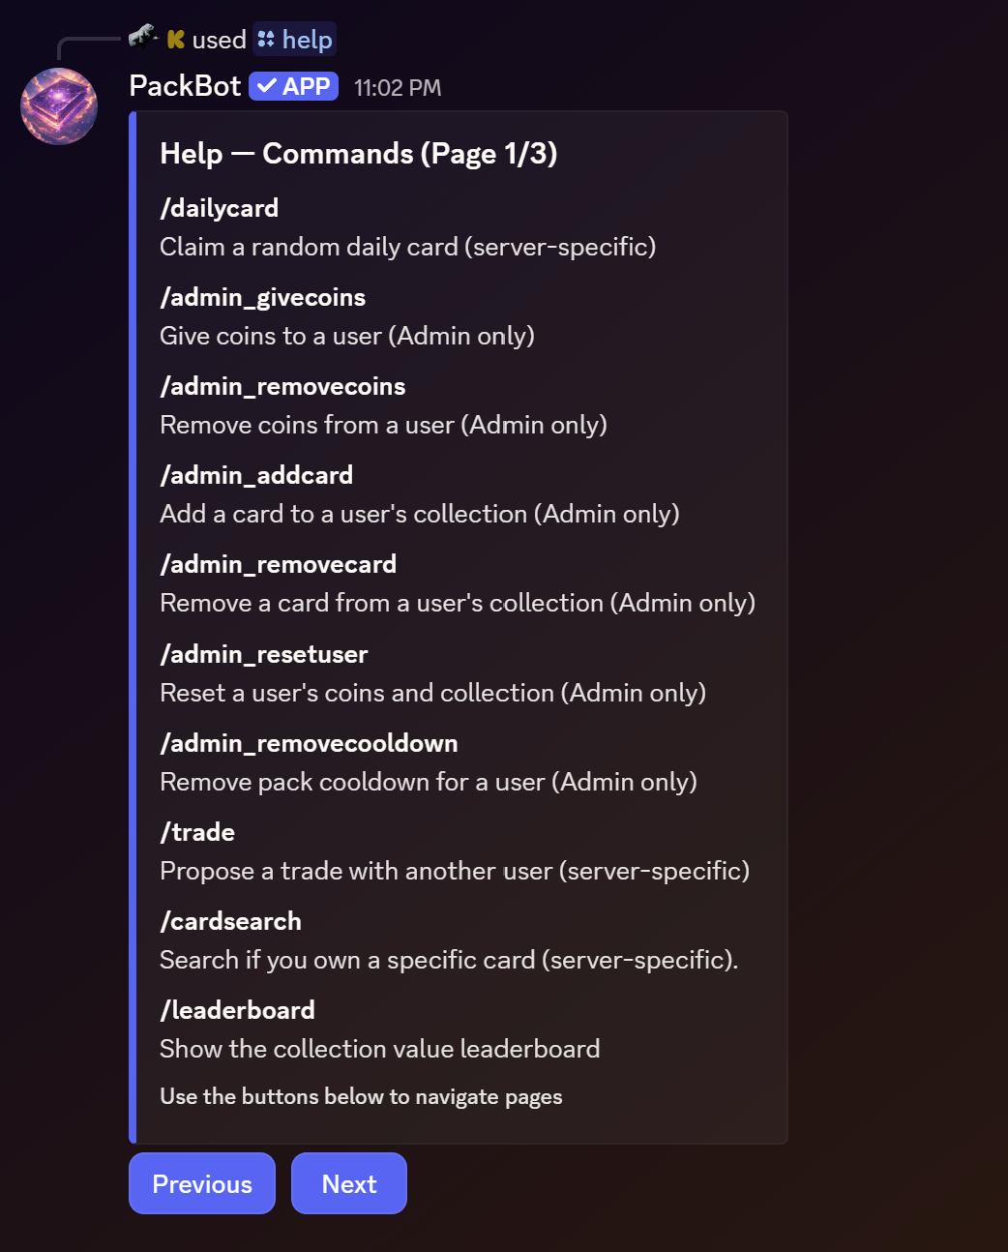Click the 11:02 PM message timestamp
The height and width of the screenshot is (1252, 1008).
tap(398, 88)
